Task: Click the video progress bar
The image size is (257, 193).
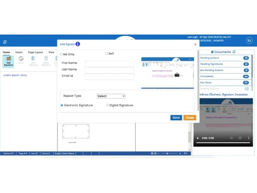Action: coord(223,143)
